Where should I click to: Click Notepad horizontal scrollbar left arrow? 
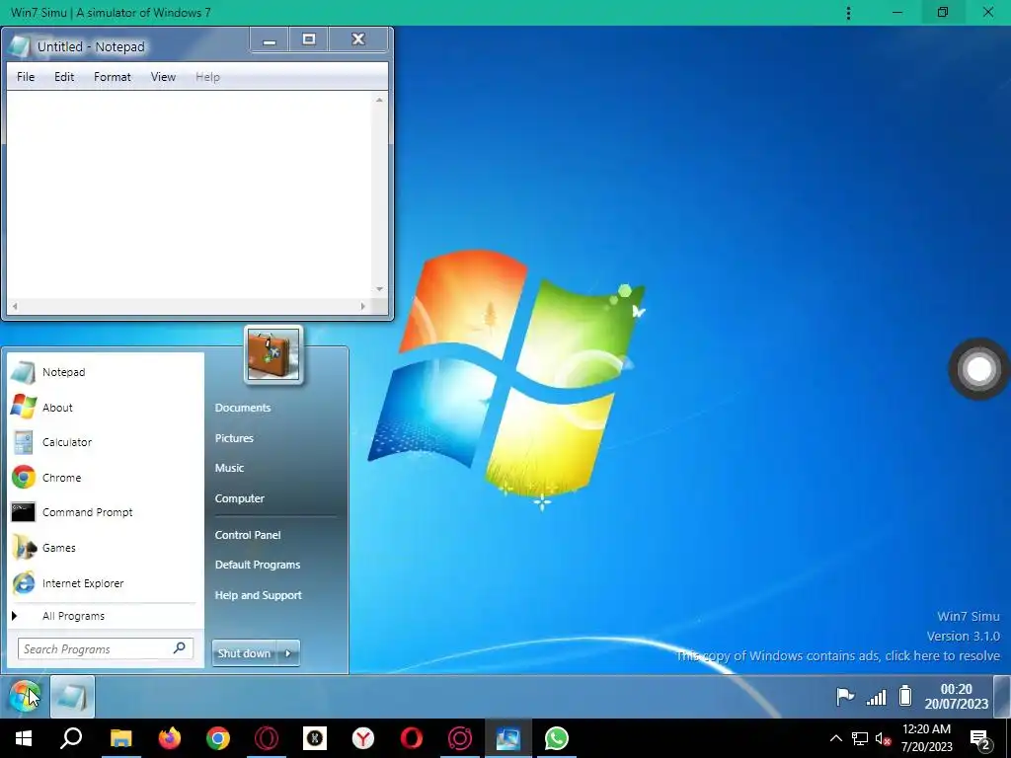point(14,306)
